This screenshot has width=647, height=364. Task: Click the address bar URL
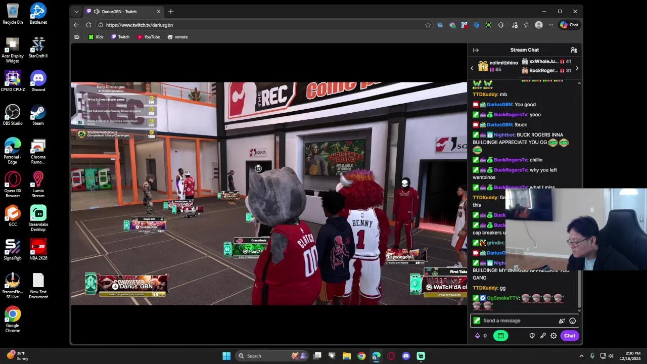coord(140,25)
